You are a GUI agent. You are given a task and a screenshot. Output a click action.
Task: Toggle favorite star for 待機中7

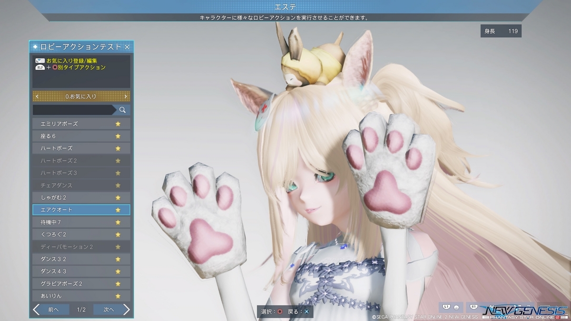pos(118,222)
